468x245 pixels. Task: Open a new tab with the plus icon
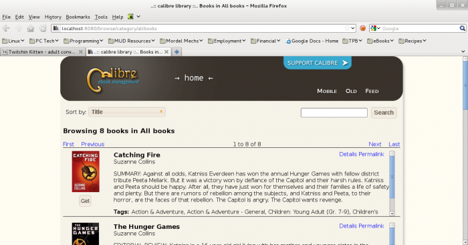click(177, 52)
